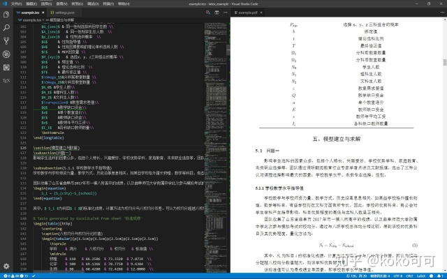The width and height of the screenshot is (447, 279).
Task: Click heading 5.1 问题一 in the PDF
Action: pos(268,151)
